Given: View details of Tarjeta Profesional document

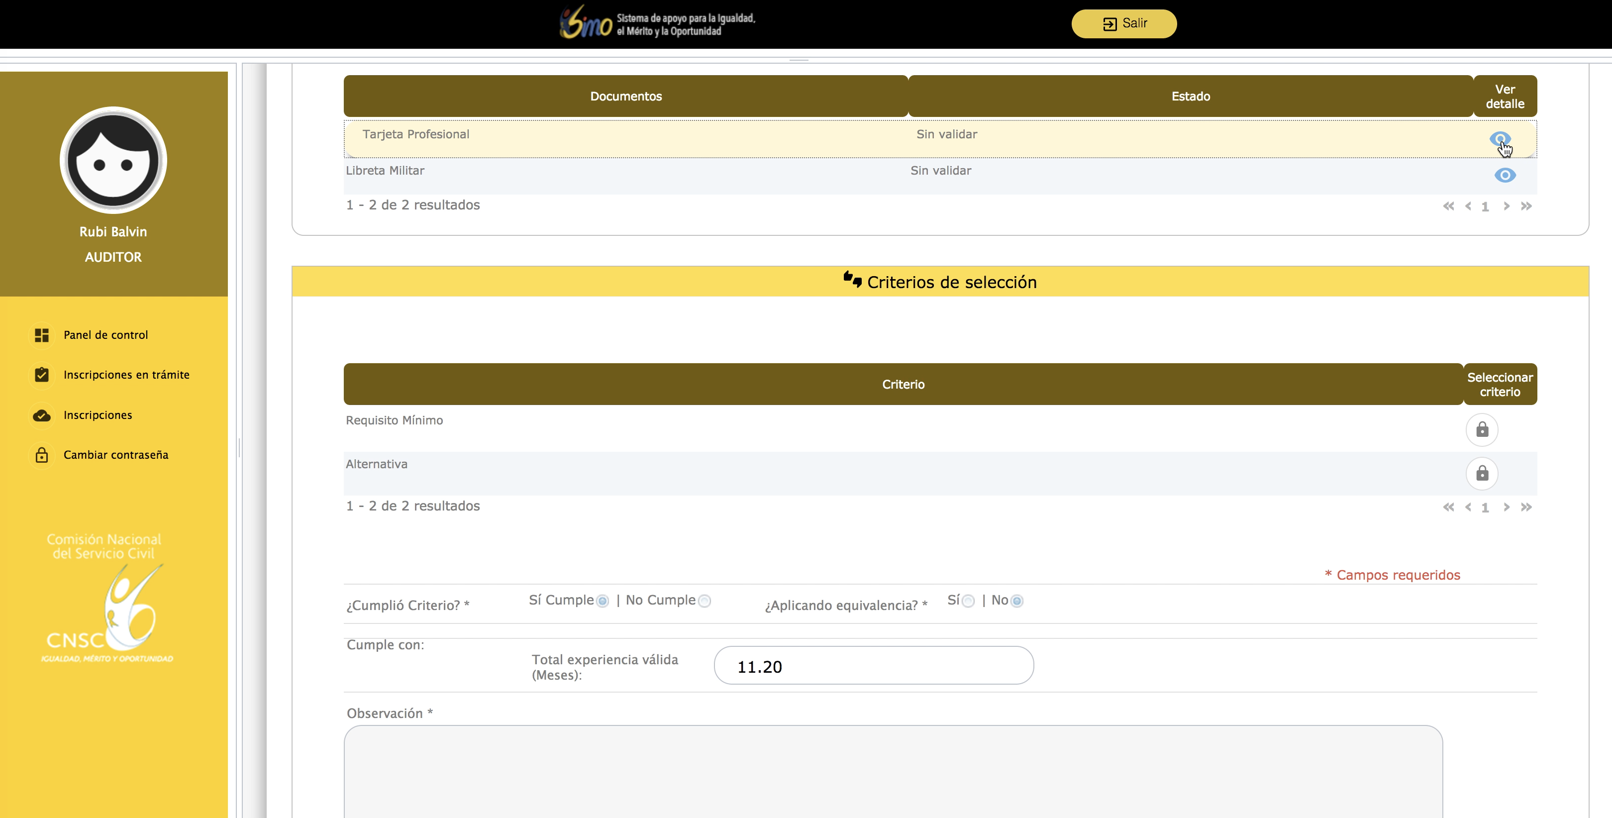Looking at the screenshot, I should coord(1500,138).
